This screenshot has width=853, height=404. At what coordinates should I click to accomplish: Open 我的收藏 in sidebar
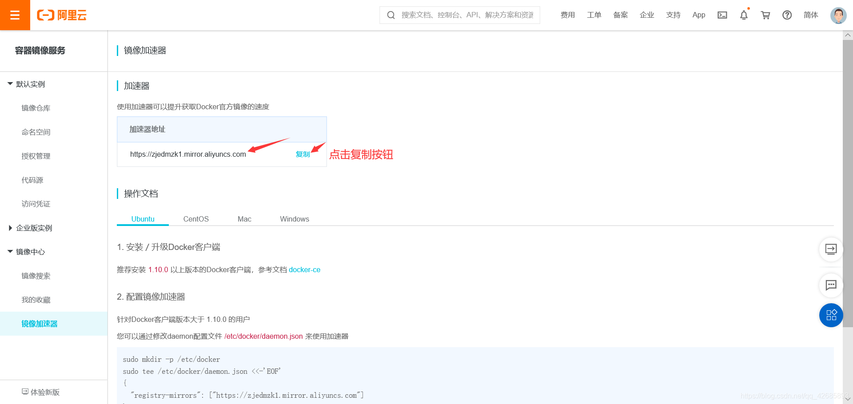point(36,300)
